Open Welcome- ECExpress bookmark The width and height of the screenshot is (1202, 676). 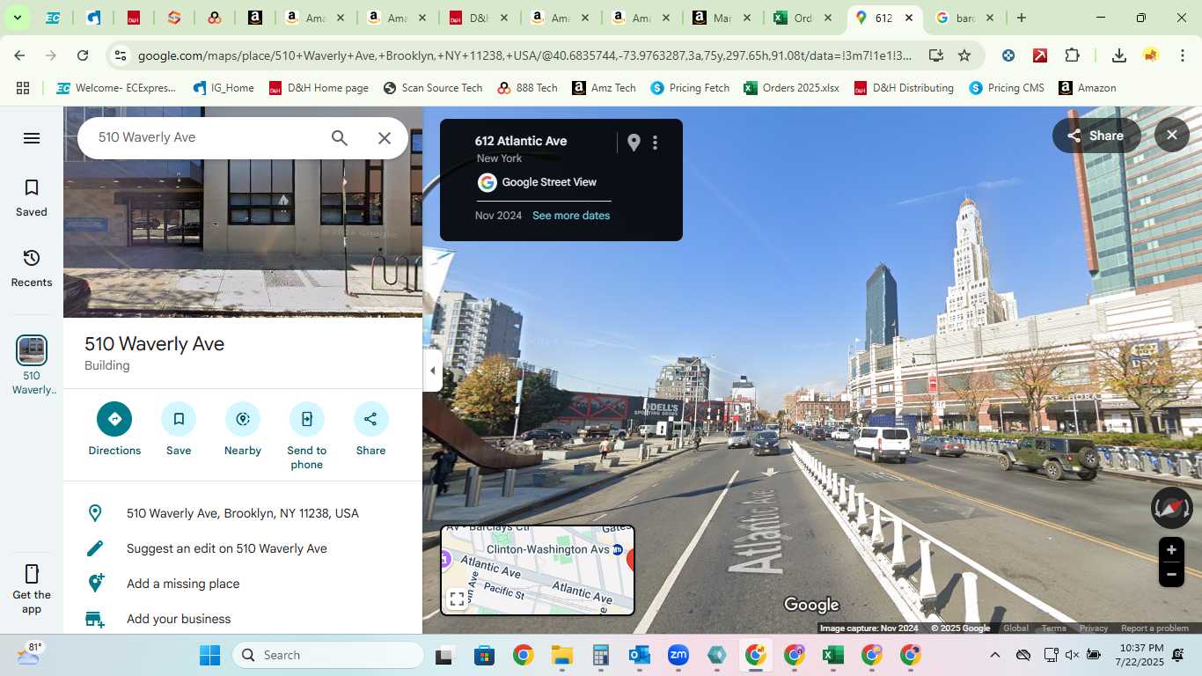115,88
